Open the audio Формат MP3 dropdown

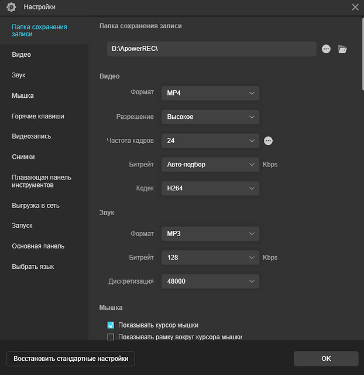[x=210, y=234]
